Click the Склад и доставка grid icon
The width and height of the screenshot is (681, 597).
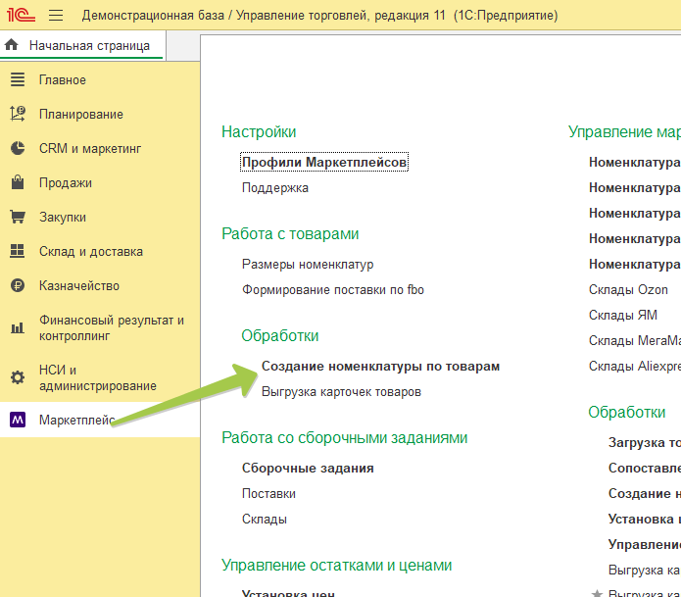18,251
